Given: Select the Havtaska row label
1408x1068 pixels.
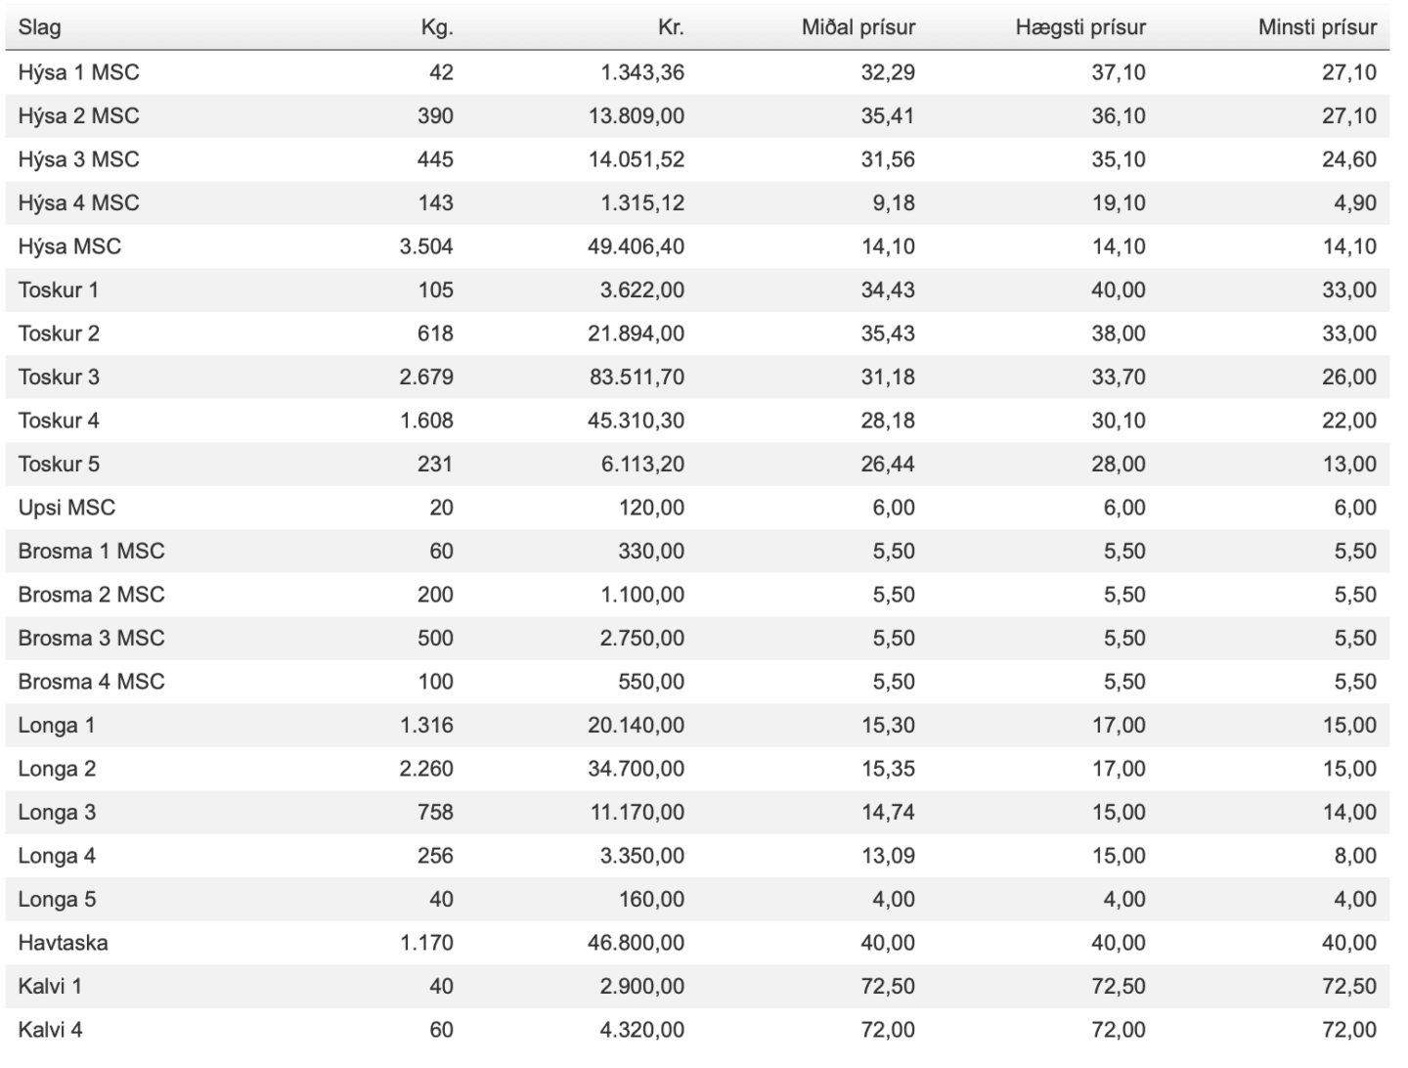Looking at the screenshot, I should tap(63, 943).
